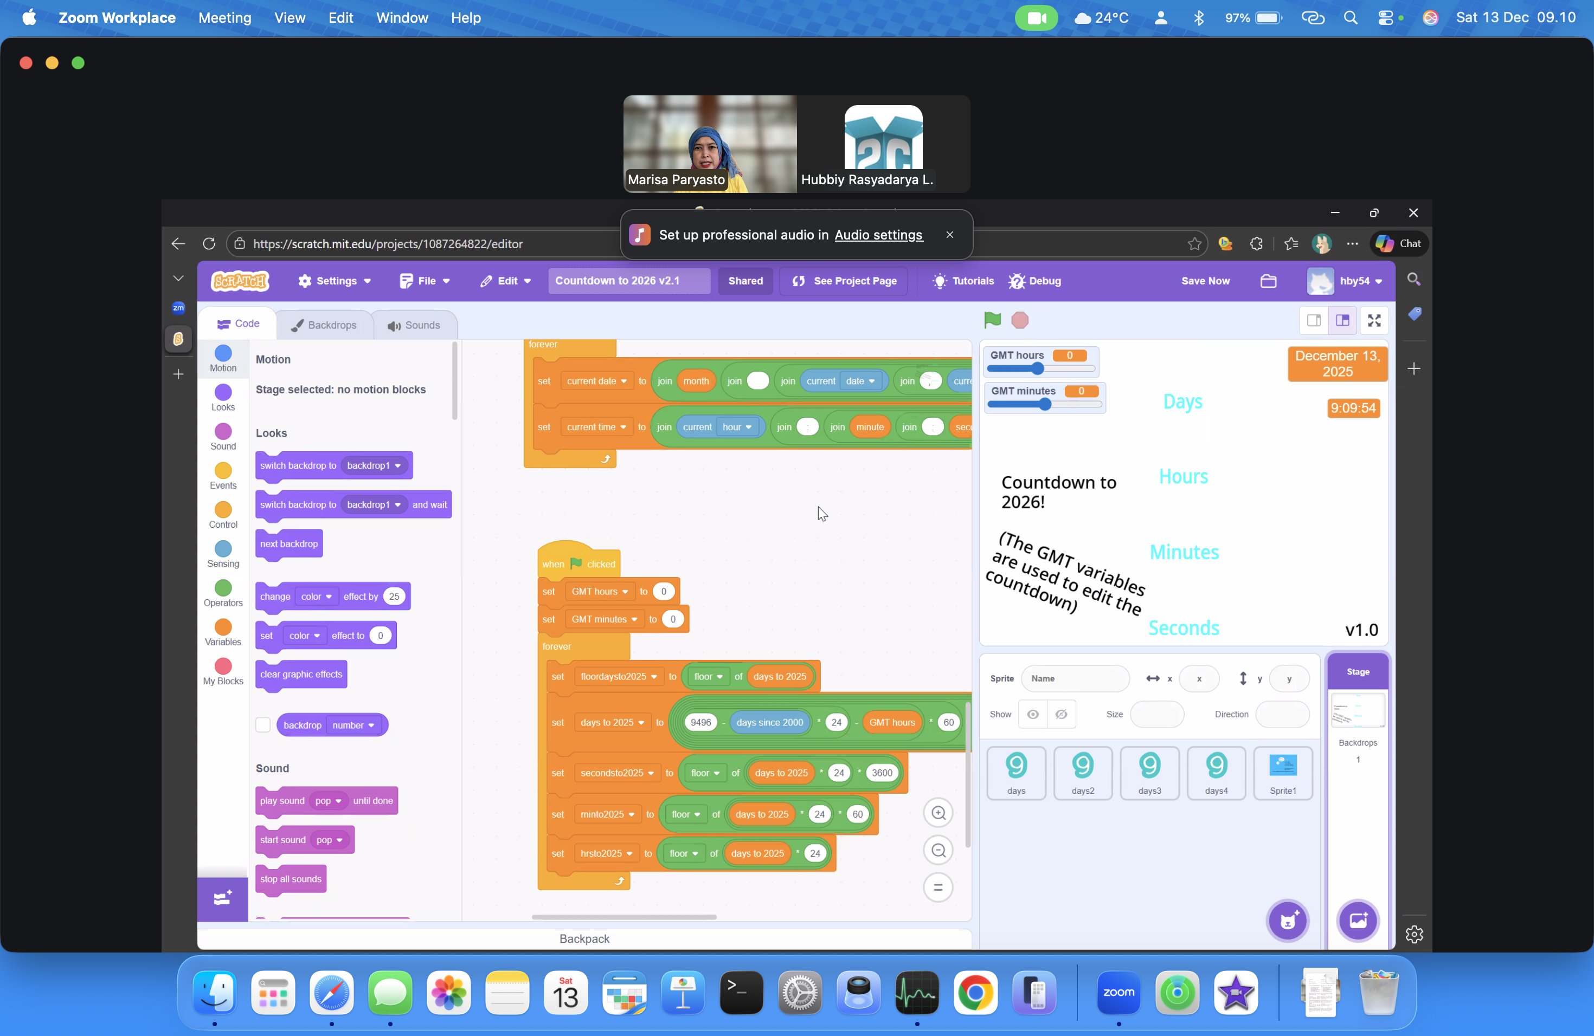1594x1036 pixels.
Task: Zoom in on the code workspace
Action: (x=937, y=812)
